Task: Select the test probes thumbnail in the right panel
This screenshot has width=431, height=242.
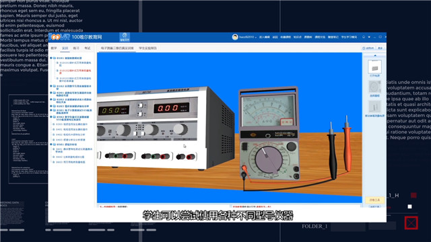Action: (x=374, y=107)
